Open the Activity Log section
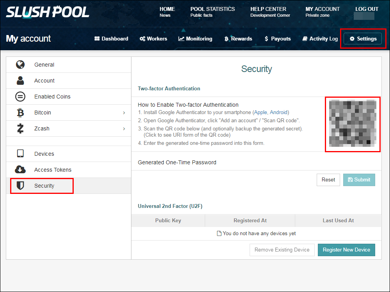Viewport: 390px width, 292px height. [320, 39]
